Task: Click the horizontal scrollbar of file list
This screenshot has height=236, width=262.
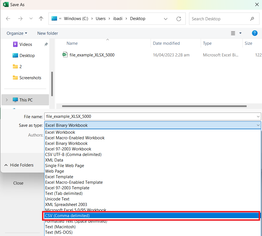Action: point(154,106)
